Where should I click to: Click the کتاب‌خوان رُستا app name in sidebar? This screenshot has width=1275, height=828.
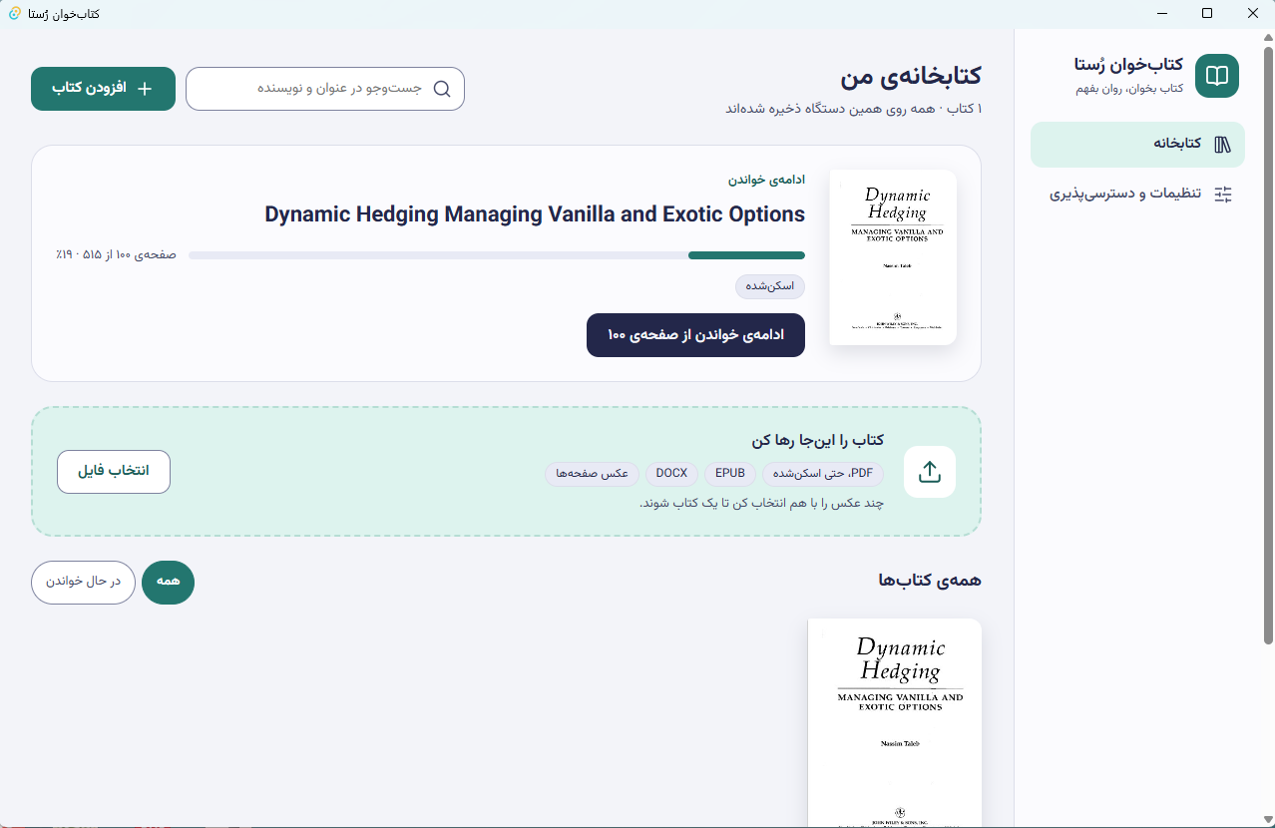coord(1128,64)
